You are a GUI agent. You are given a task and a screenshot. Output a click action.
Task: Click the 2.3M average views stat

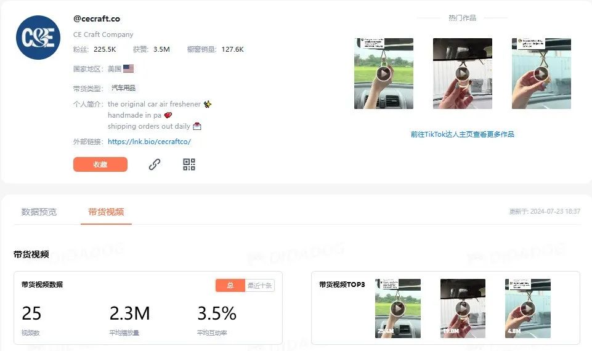point(129,313)
